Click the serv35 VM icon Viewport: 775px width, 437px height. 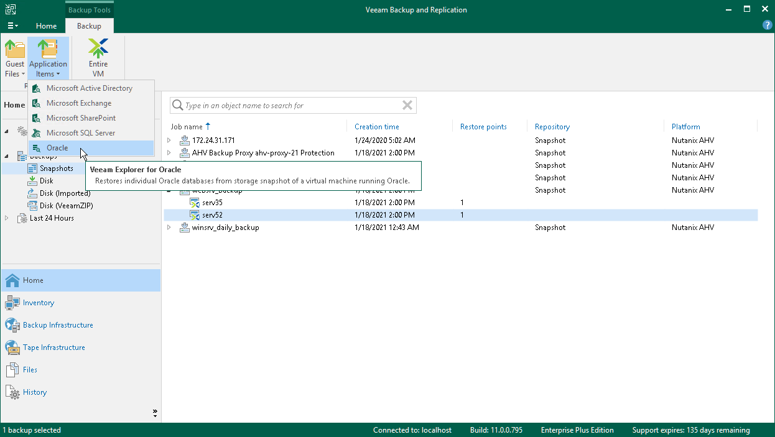pyautogui.click(x=195, y=203)
